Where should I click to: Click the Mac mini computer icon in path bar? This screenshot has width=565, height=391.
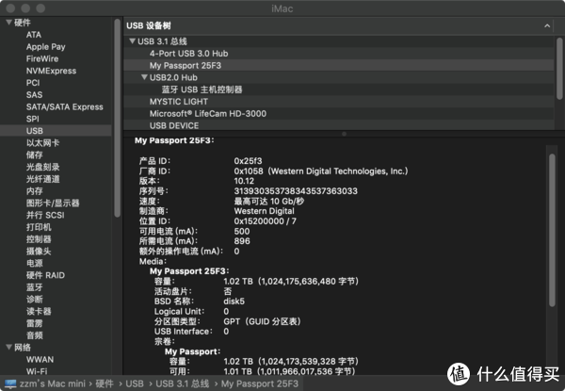pos(10,383)
